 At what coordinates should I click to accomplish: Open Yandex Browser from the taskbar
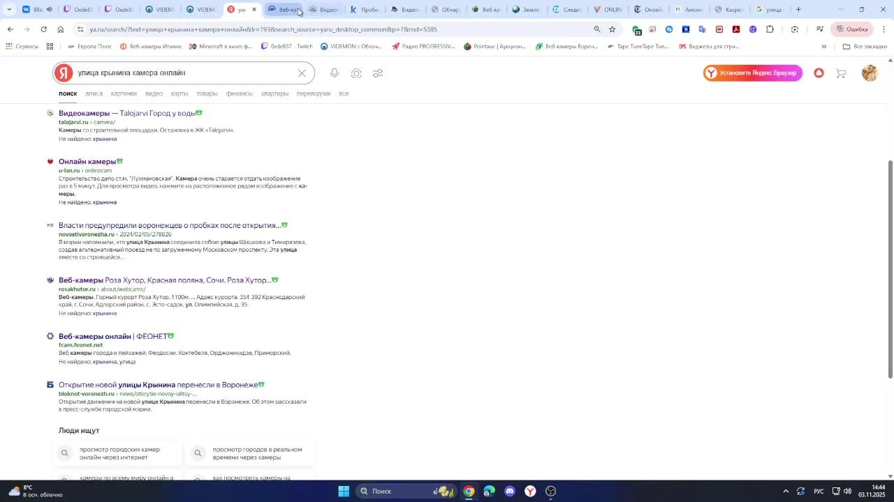[530, 492]
